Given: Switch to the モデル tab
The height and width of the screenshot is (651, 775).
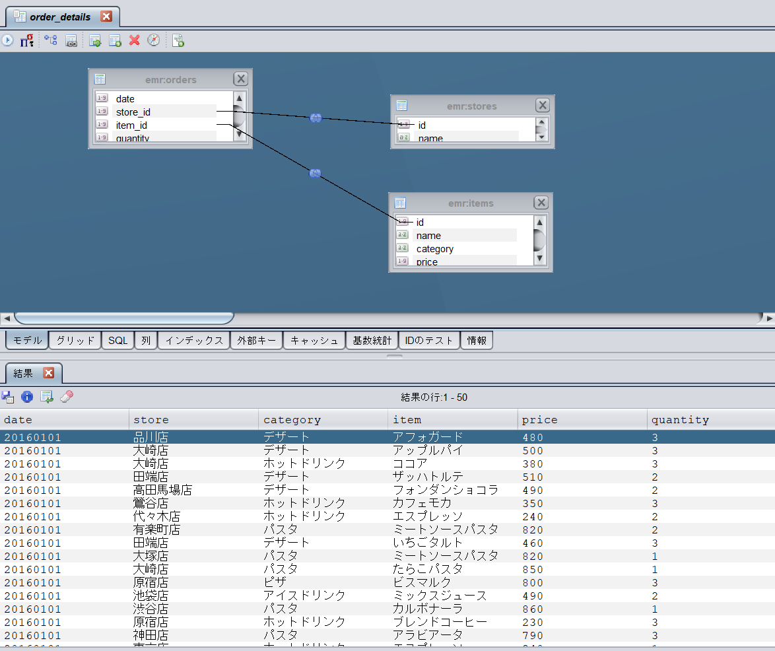Looking at the screenshot, I should click(27, 340).
